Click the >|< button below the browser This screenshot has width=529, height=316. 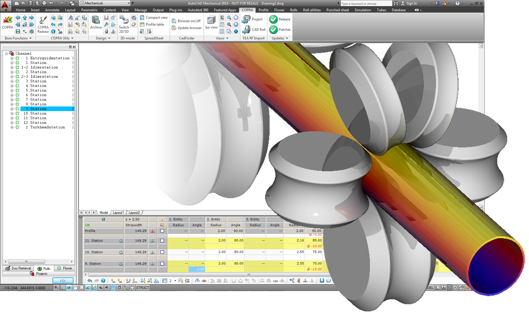tap(63, 281)
